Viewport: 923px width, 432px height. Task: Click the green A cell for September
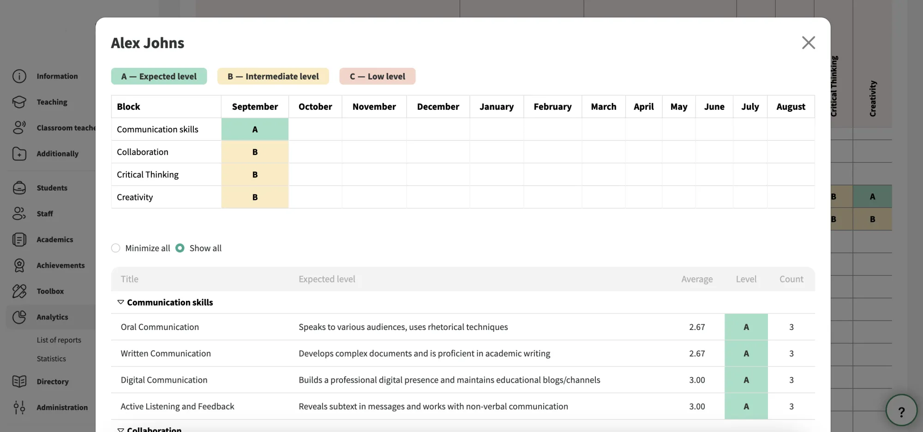255,129
